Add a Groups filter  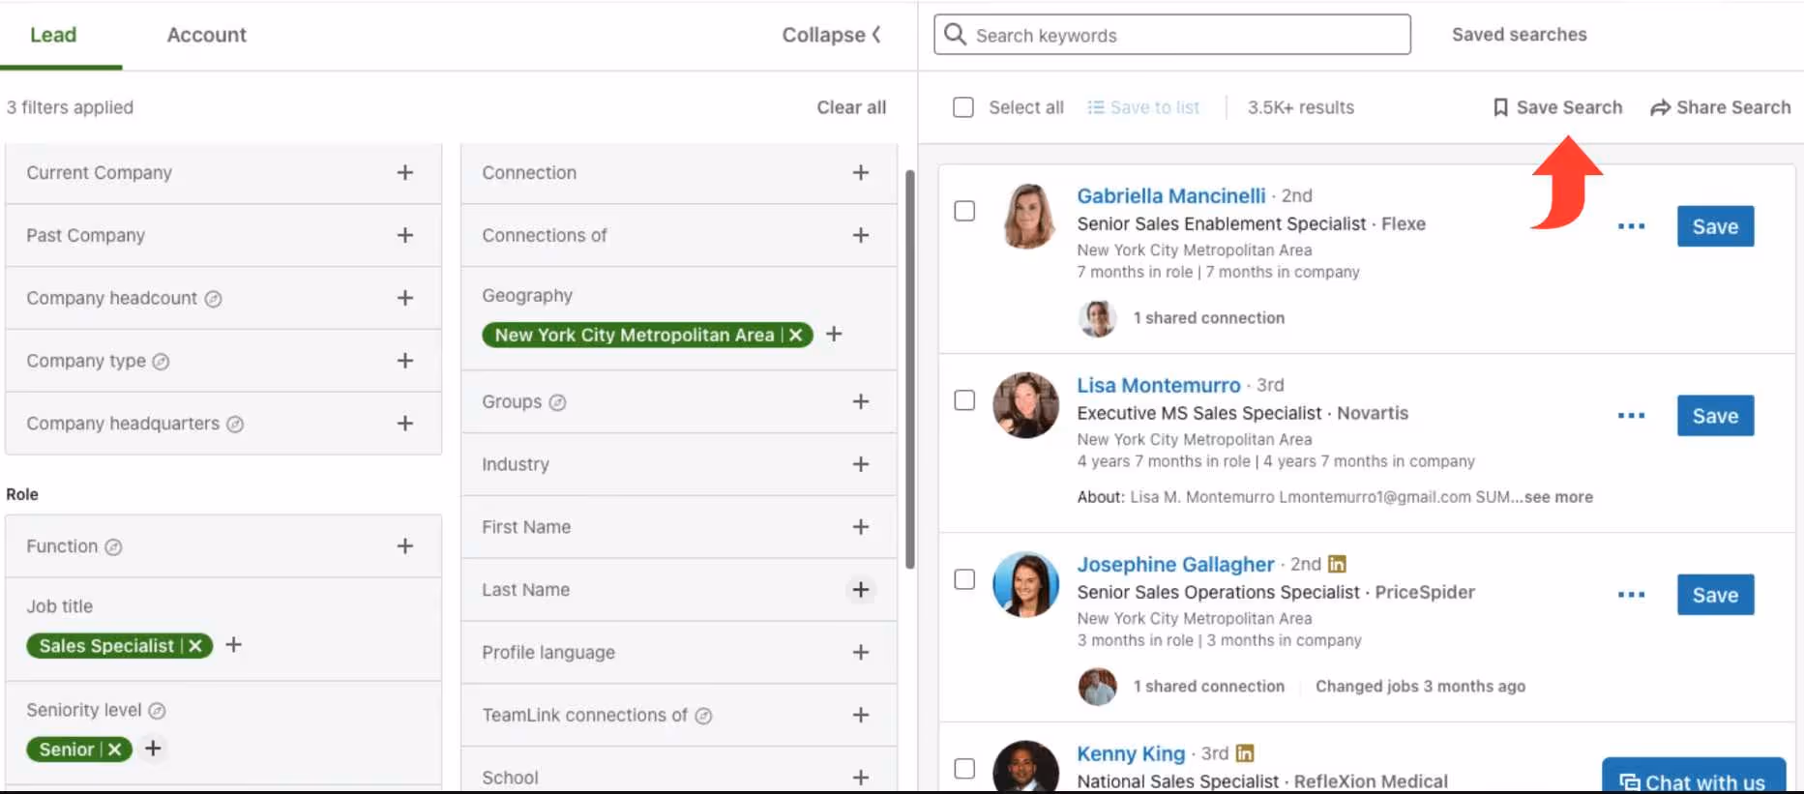(861, 401)
